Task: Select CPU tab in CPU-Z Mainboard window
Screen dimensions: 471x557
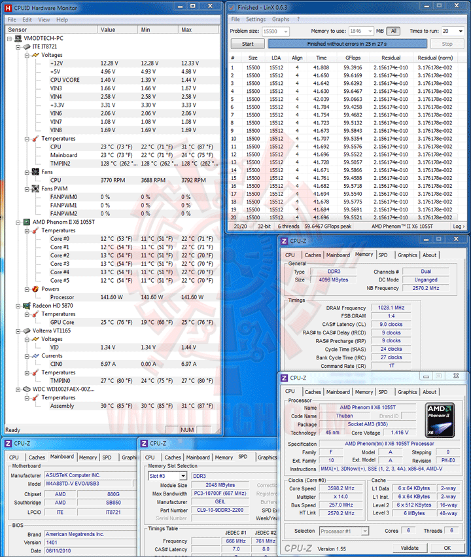Action: click(14, 458)
